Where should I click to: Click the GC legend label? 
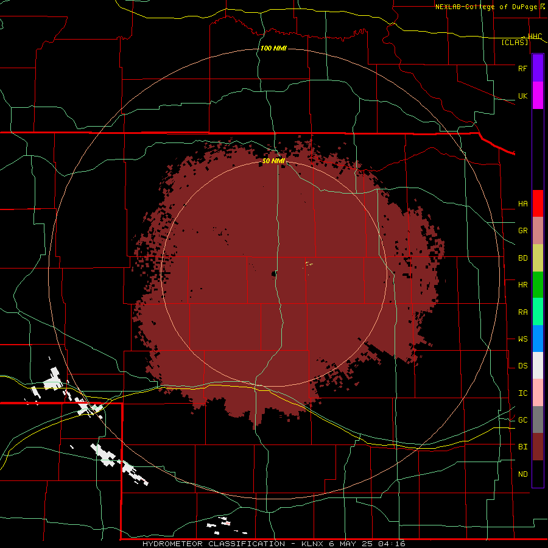coord(522,420)
